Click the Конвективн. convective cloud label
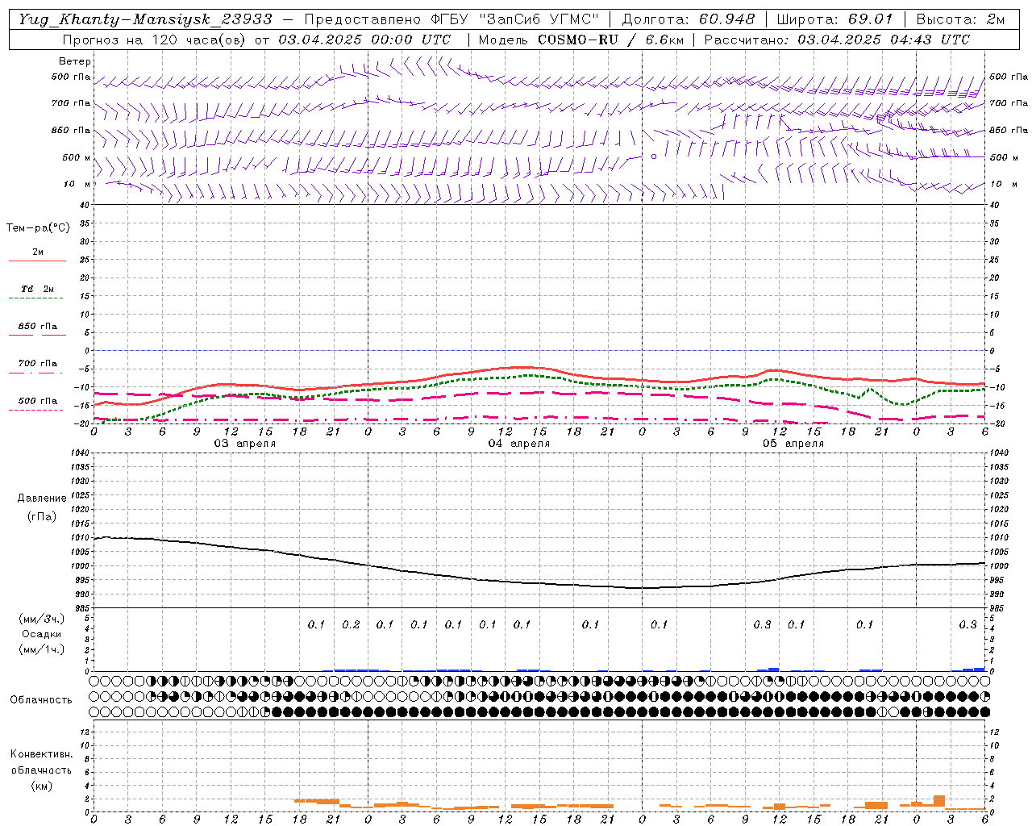The height and width of the screenshot is (826, 1032). pyautogui.click(x=42, y=754)
